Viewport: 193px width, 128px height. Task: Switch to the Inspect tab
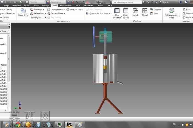27,5
